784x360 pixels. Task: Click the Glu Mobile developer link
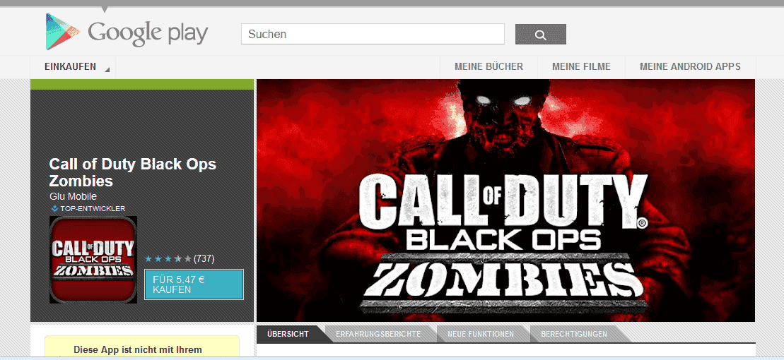pos(73,197)
